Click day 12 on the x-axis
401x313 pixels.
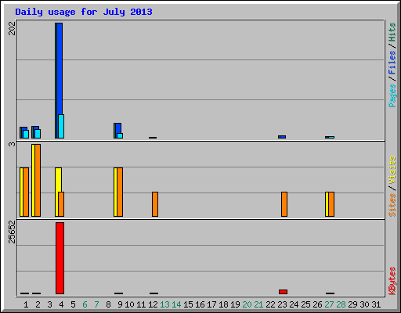click(x=153, y=304)
